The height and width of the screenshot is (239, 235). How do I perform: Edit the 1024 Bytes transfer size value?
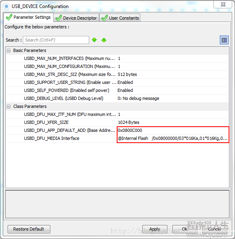129,122
